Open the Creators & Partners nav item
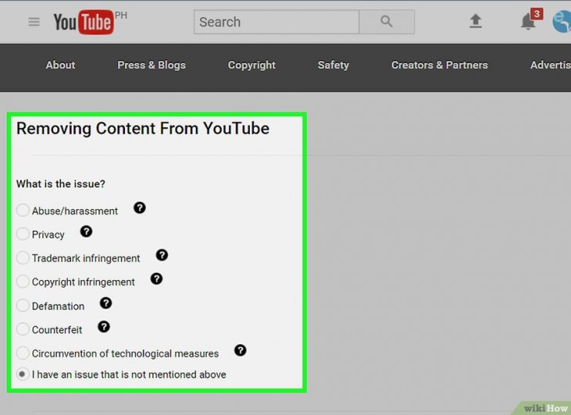The height and width of the screenshot is (415, 571). 440,65
